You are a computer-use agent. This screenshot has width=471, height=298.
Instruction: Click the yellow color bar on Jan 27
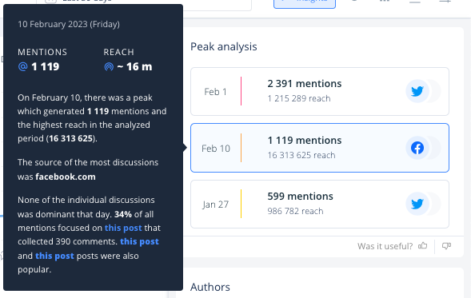pos(241,204)
